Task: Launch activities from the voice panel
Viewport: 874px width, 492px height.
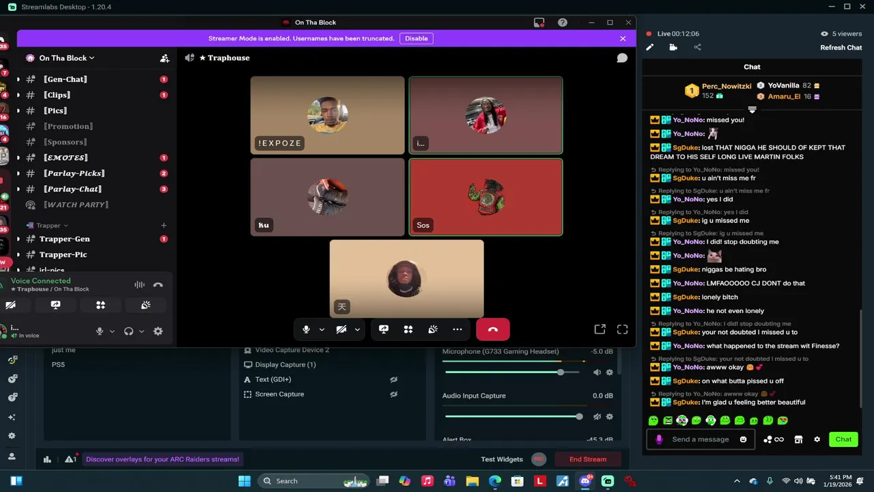Action: (x=100, y=305)
